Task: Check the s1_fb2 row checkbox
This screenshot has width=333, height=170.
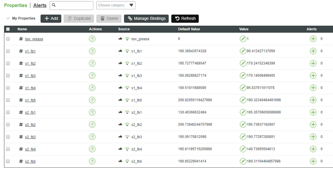Action: pos(8,63)
